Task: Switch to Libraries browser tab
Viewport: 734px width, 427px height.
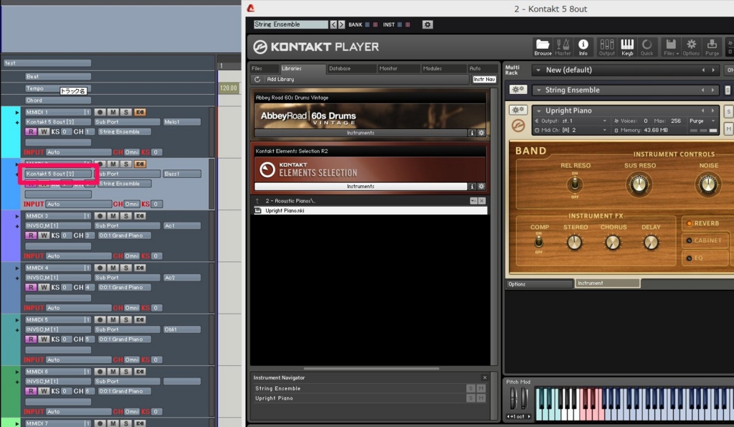Action: (302, 68)
